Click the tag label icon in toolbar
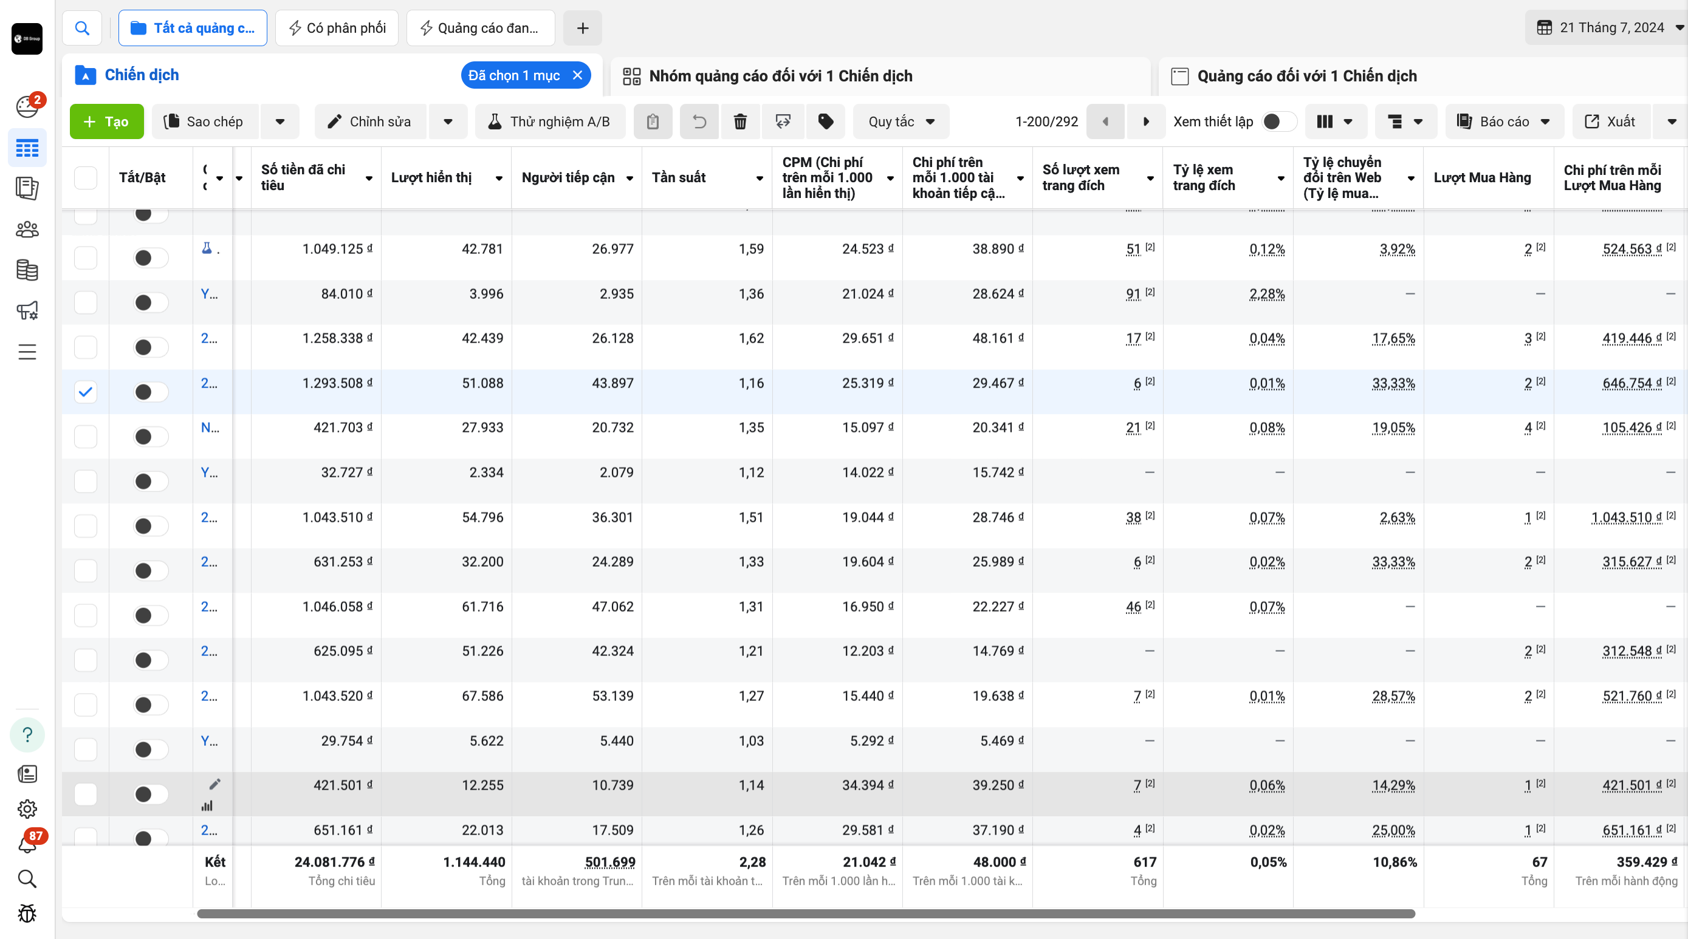The width and height of the screenshot is (1688, 939). [x=826, y=121]
